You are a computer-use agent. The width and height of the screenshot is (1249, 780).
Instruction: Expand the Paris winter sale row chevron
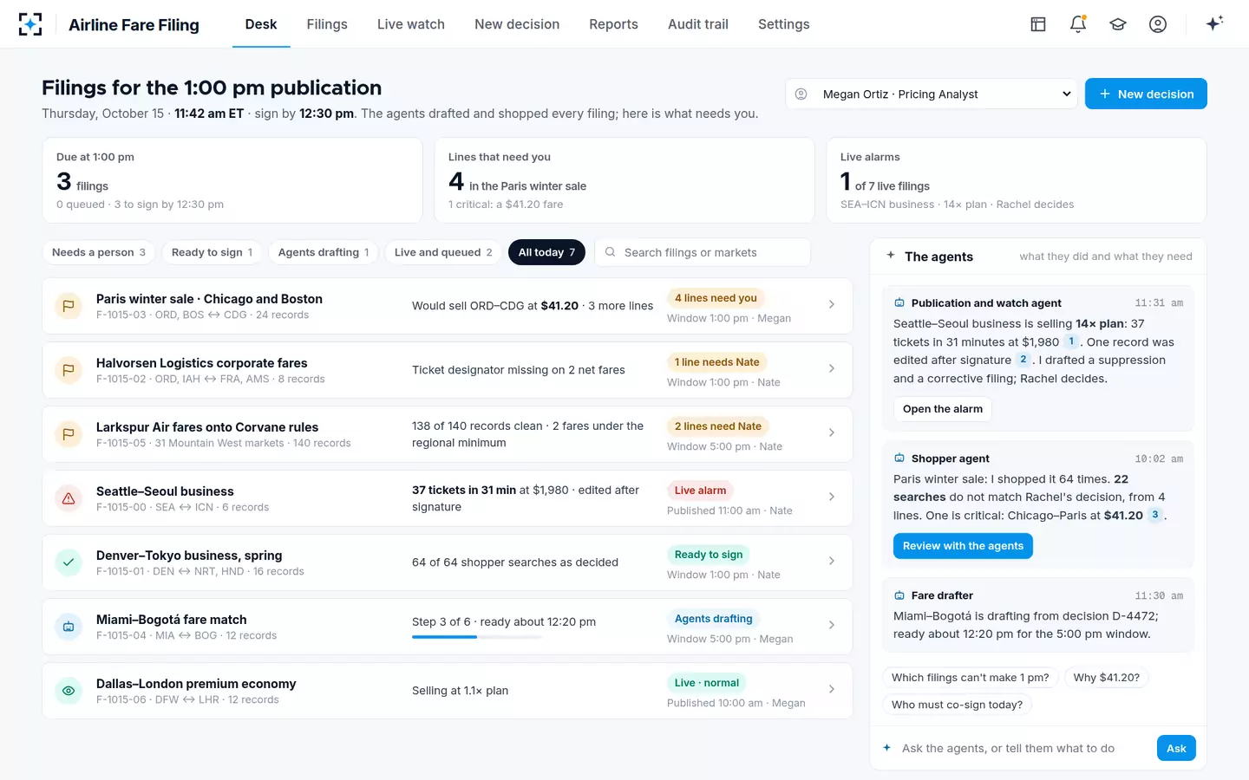pos(832,304)
